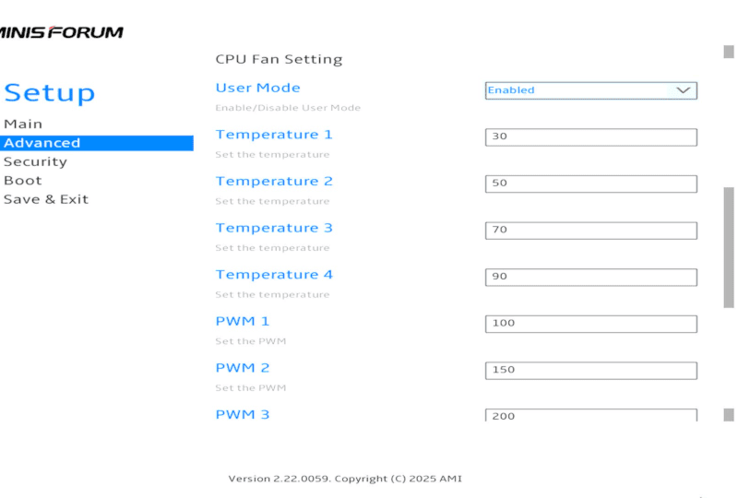Click the MINISFORUM logo
This screenshot has width=738, height=498.
click(61, 32)
